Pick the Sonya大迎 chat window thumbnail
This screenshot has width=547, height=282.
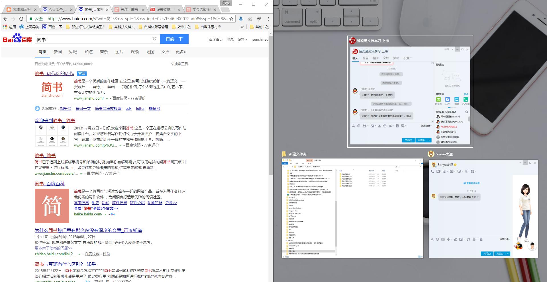483,208
